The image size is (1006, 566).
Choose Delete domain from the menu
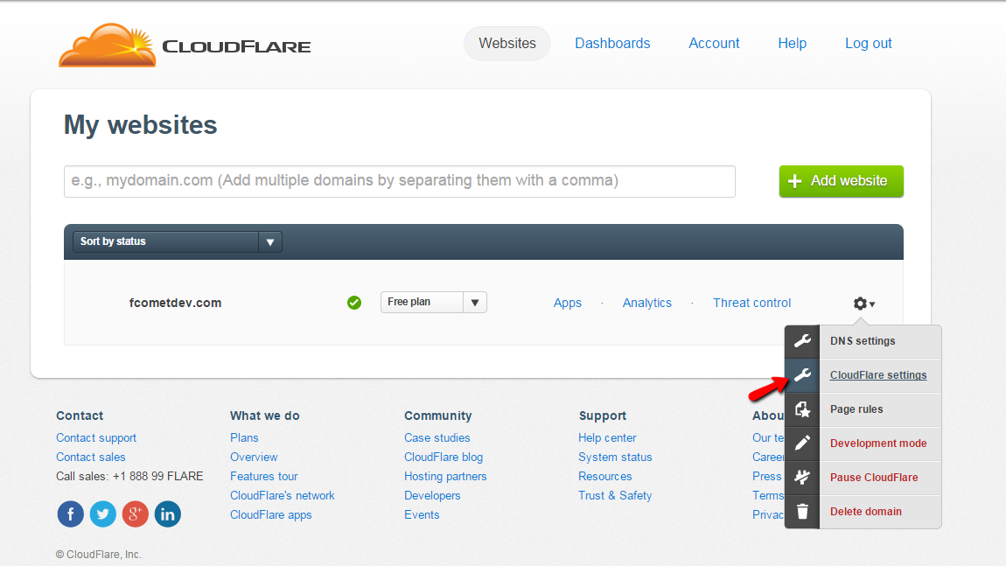pyautogui.click(x=866, y=512)
